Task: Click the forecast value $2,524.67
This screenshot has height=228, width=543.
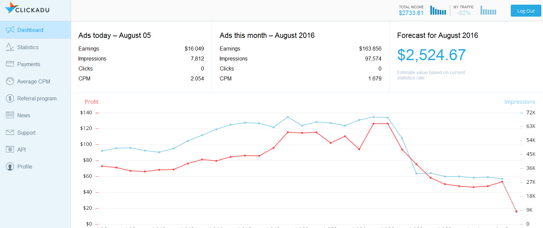Action: click(x=431, y=55)
